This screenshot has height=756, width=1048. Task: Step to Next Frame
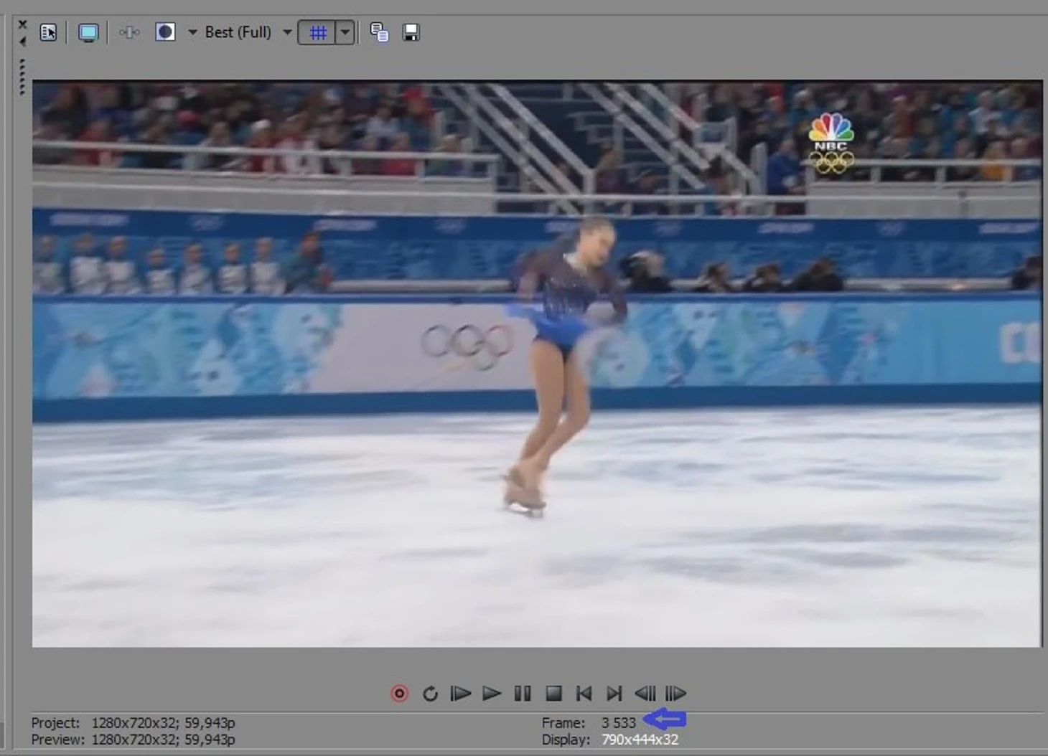675,694
